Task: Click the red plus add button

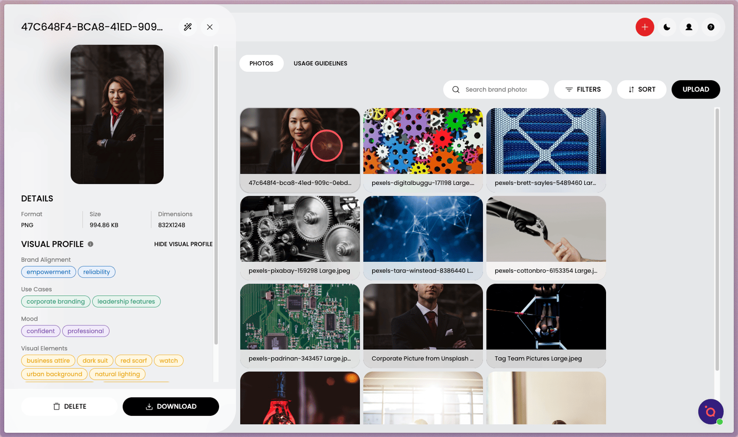Action: [644, 27]
